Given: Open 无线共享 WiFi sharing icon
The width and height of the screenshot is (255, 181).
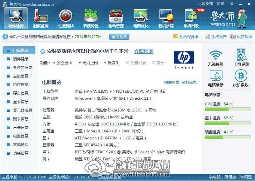Looking at the screenshot, I should pyautogui.click(x=215, y=58).
